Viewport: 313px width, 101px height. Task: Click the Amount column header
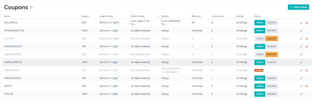[x=85, y=16]
